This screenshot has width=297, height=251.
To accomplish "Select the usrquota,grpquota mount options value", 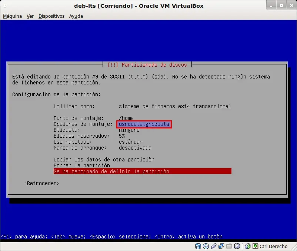I will coord(144,124).
